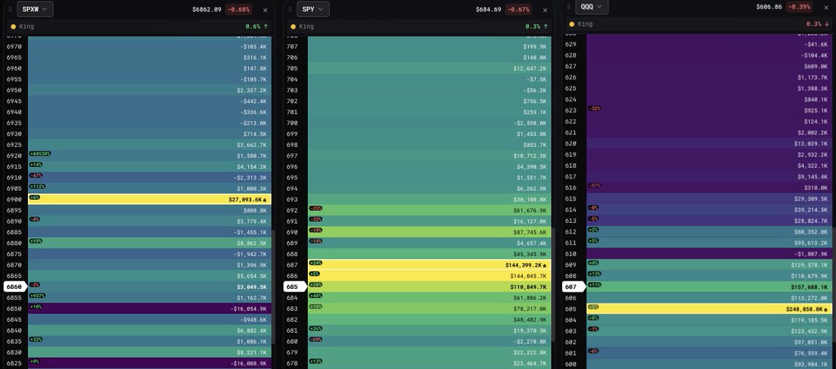Open the SPY ticker dropdown

(313, 9)
